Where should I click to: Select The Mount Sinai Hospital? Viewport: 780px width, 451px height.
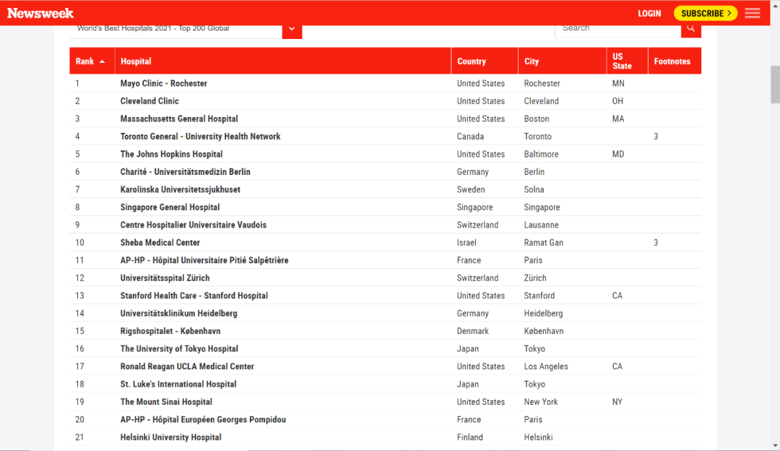(166, 402)
